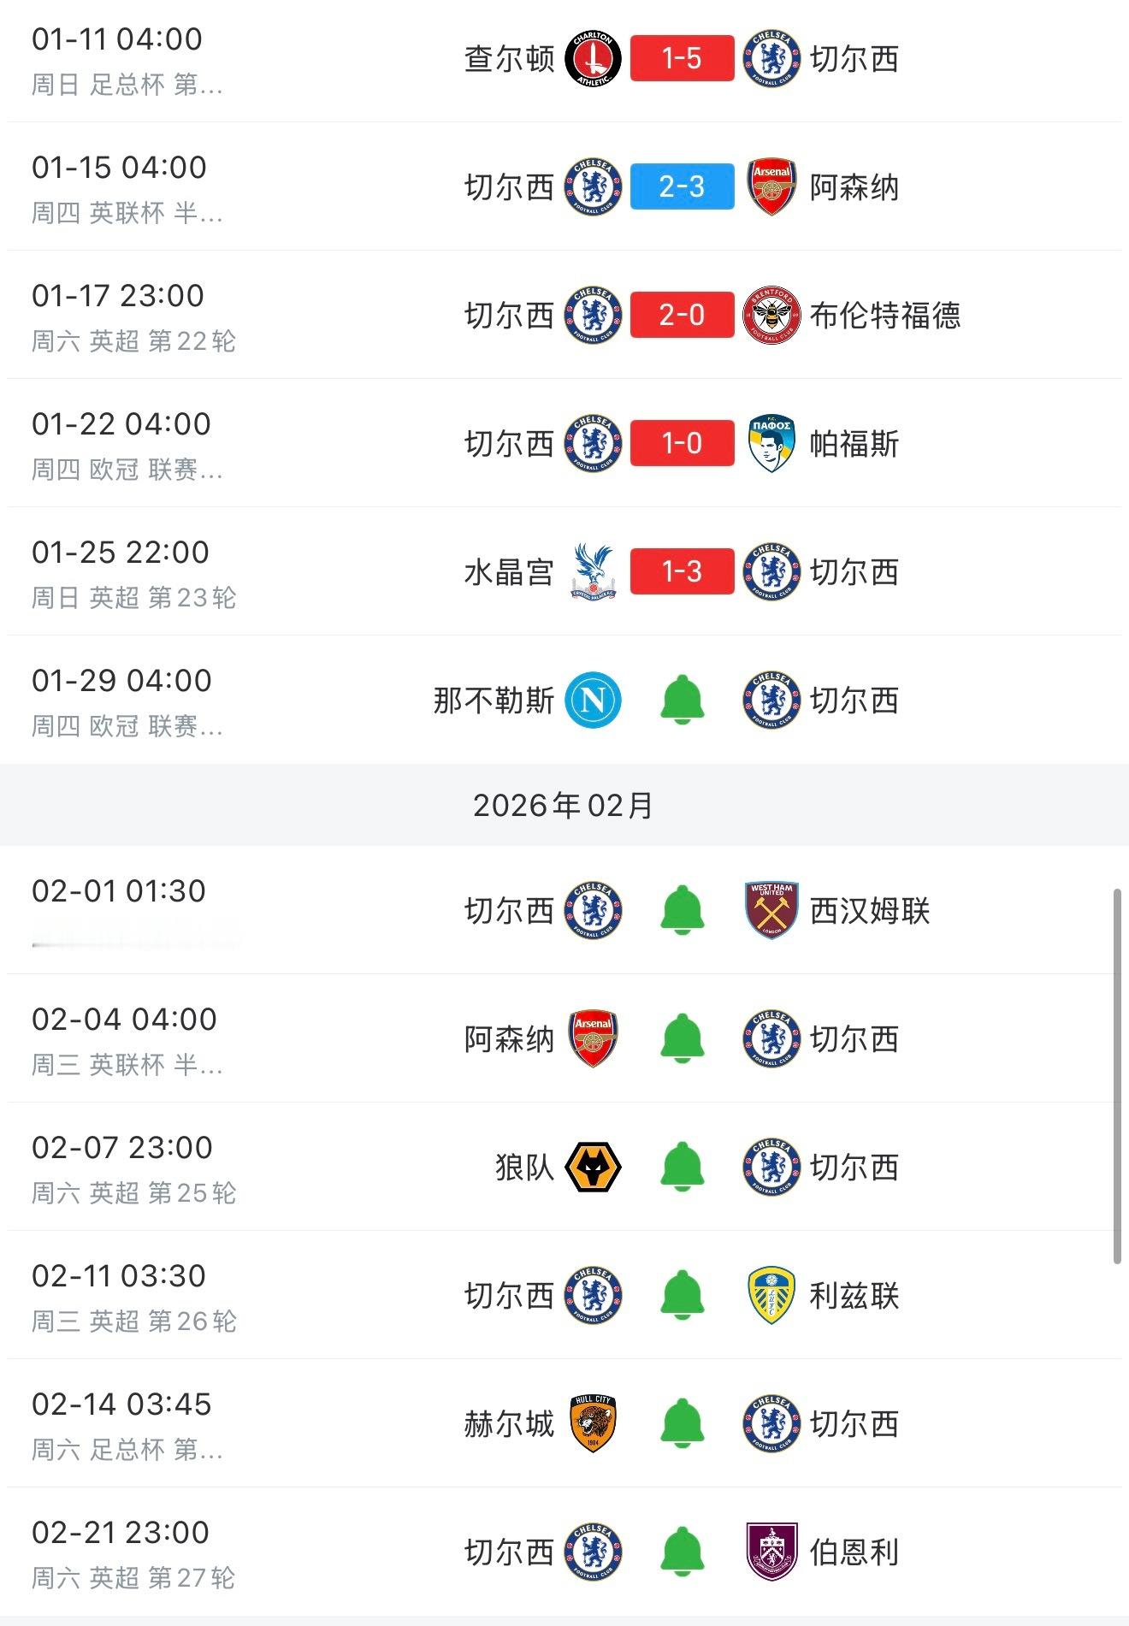The height and width of the screenshot is (1626, 1129).
Task: Toggle reminder bell for Napoli match
Action: pos(683,701)
